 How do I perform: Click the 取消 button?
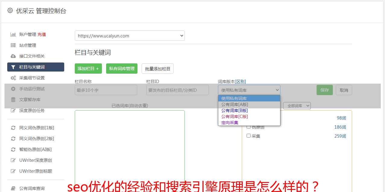(344, 90)
